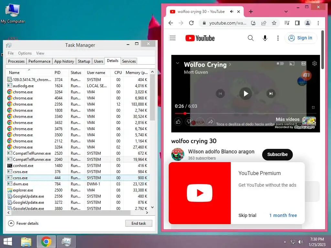Switch to the Processes tab
The width and height of the screenshot is (331, 248).
16,61
